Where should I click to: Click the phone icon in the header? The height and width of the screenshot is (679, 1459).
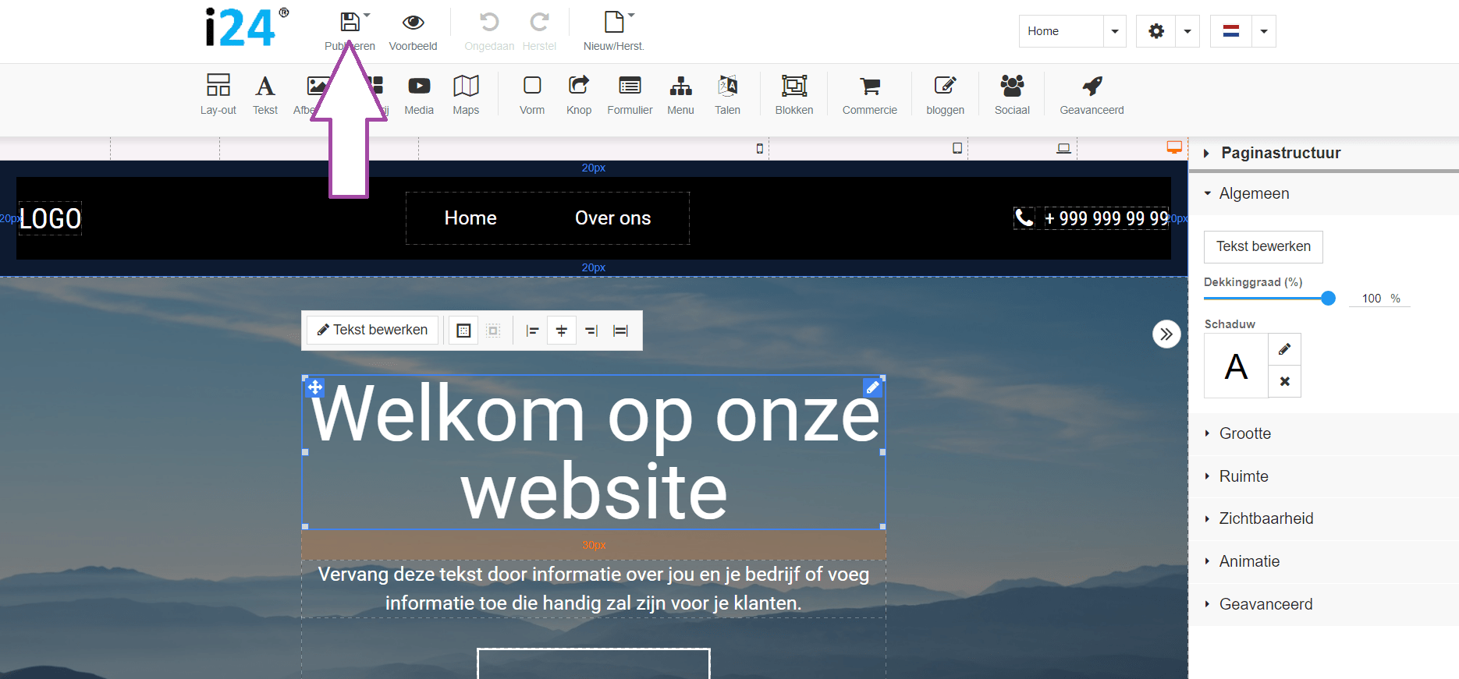(x=1024, y=217)
